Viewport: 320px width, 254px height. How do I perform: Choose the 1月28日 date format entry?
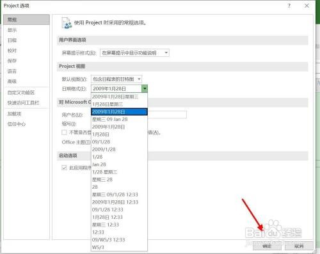119,134
